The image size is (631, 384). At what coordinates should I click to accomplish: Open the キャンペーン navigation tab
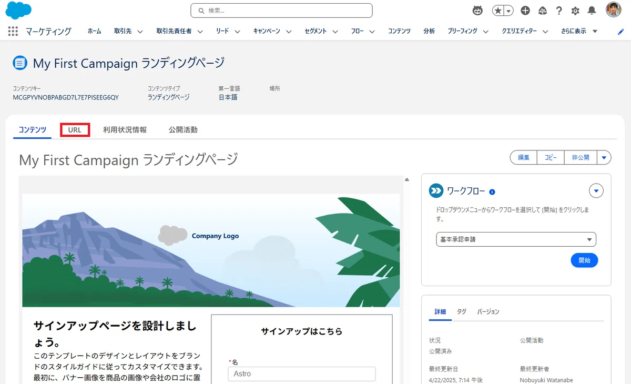[267, 31]
